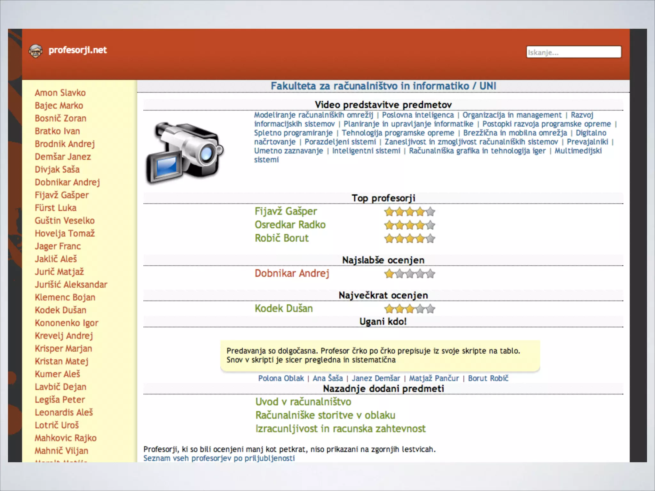Select Legiša Peter
Viewport: 655px width, 491px height.
pyautogui.click(x=60, y=400)
